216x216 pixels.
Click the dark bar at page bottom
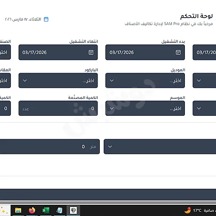(108, 194)
